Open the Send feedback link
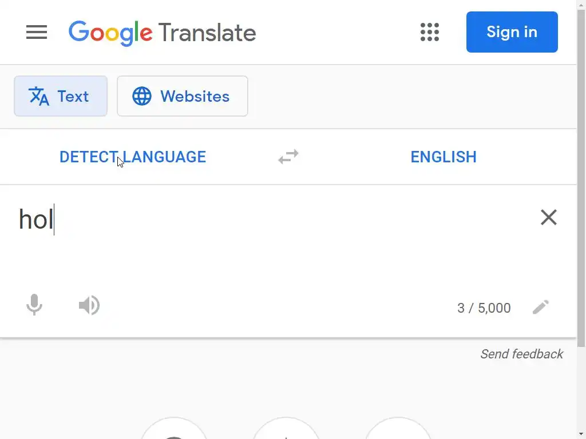This screenshot has height=439, width=586. [521, 354]
